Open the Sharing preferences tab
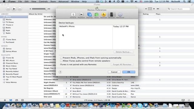194x109 pixels. pyautogui.click(x=89, y=15)
